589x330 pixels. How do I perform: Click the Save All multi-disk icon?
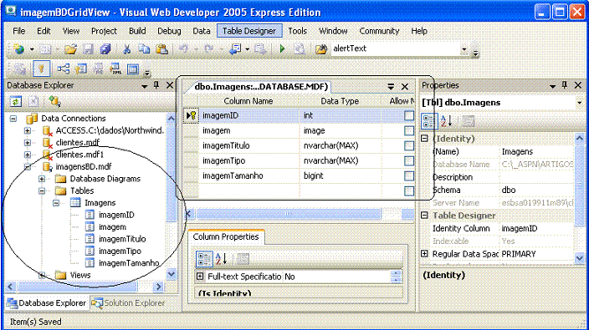click(105, 48)
